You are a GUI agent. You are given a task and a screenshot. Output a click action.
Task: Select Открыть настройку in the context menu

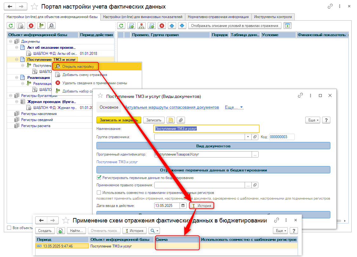[97, 67]
